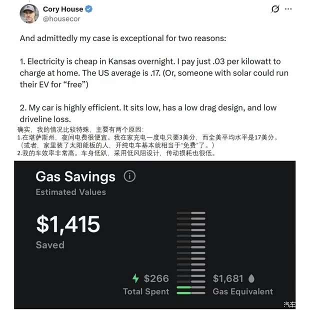Click the green lightning bolt icon

pyautogui.click(x=135, y=278)
